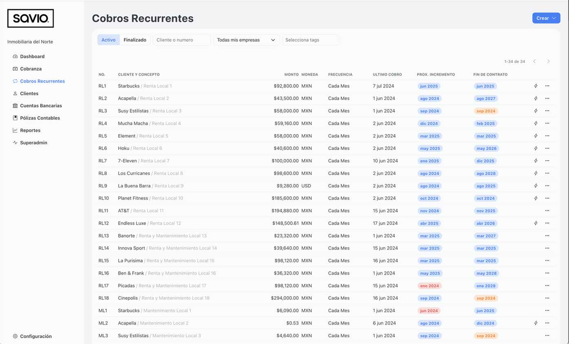The image size is (569, 344).
Task: Click the ago 2028 badge in Los Curricanes row
Action: point(486,173)
